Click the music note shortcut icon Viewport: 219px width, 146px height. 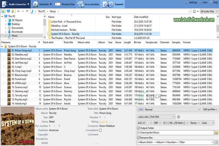tap(13, 11)
